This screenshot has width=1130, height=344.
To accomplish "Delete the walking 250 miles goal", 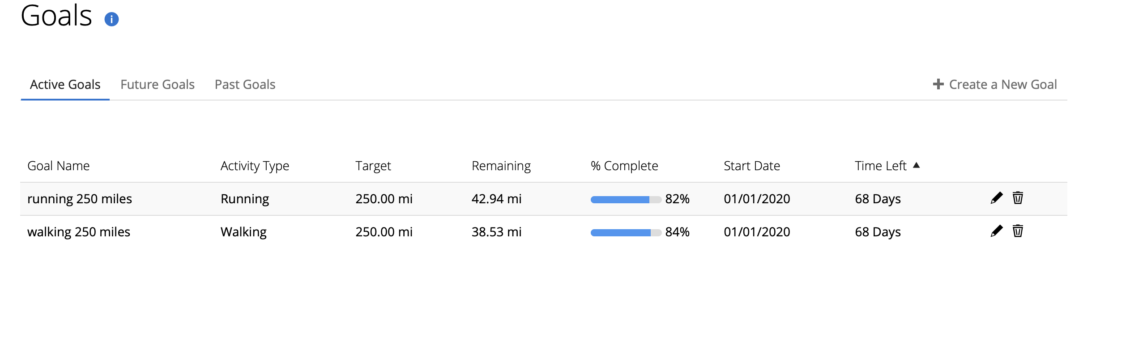I will [x=1018, y=231].
